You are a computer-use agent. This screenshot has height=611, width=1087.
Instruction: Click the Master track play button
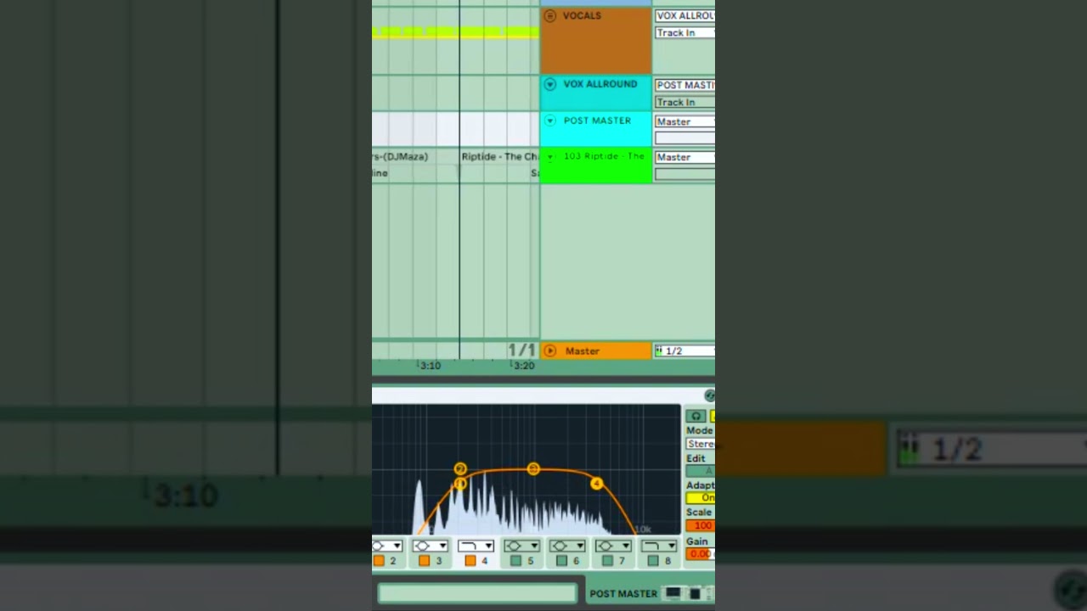[549, 350]
